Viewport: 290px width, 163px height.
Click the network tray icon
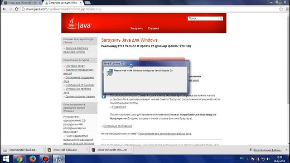(263, 159)
